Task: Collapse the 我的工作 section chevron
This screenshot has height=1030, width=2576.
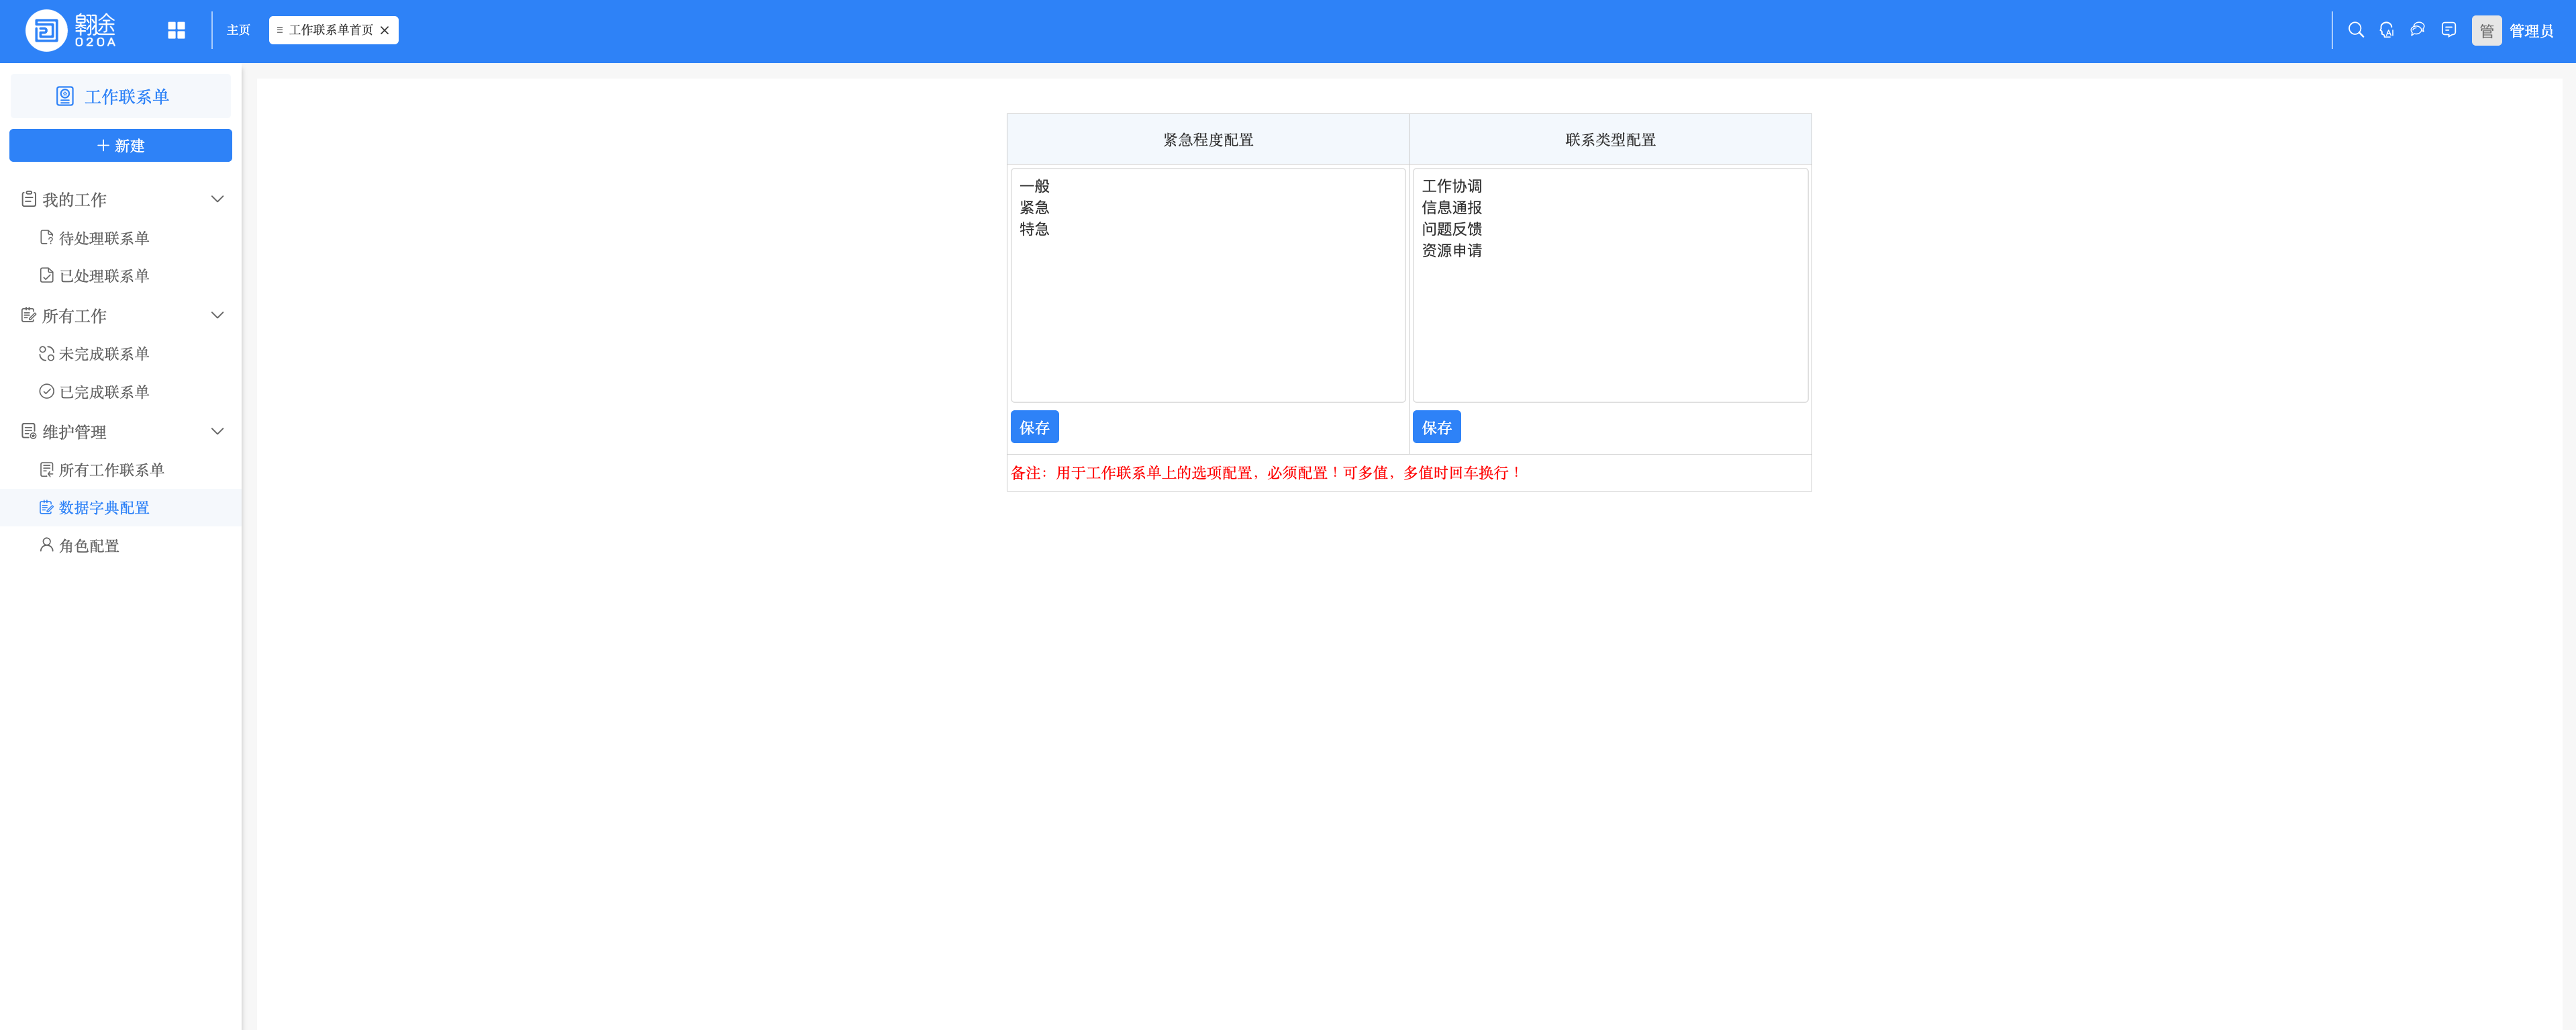Action: pyautogui.click(x=217, y=199)
